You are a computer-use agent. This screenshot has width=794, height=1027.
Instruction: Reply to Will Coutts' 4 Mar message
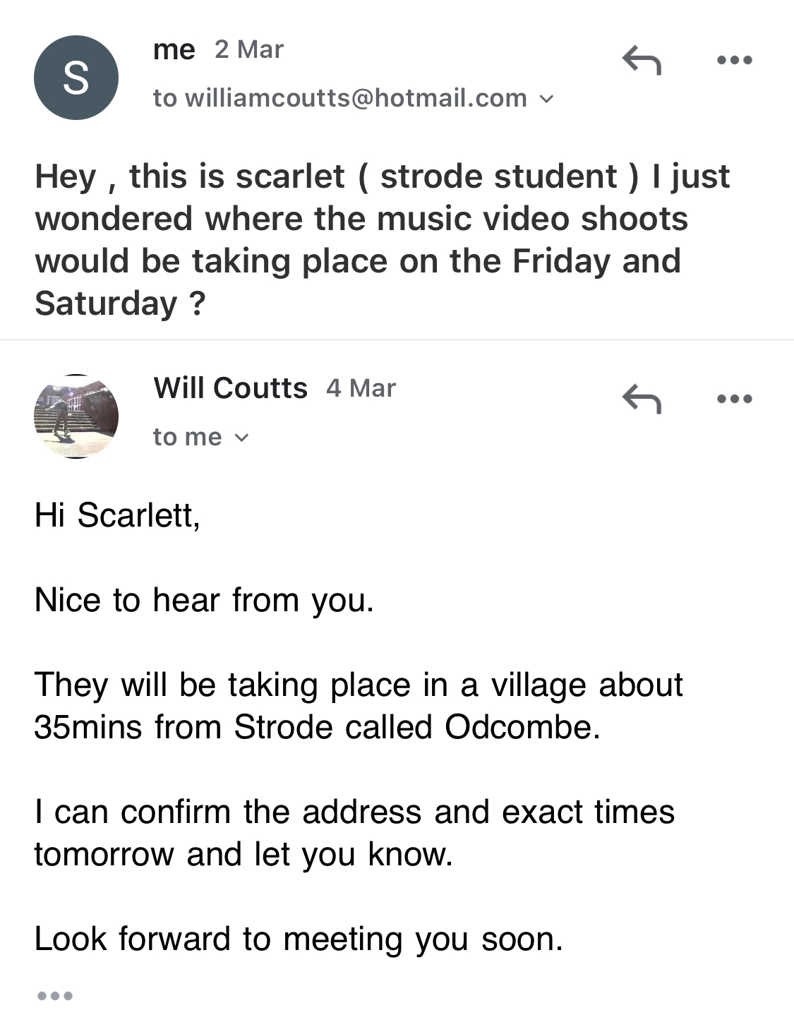pos(642,399)
